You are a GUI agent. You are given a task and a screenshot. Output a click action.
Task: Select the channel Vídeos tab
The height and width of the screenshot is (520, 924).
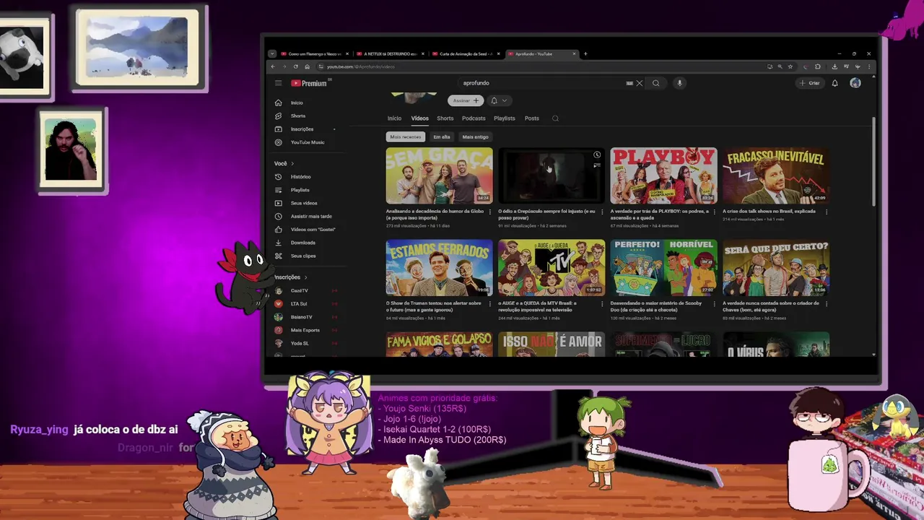point(420,118)
